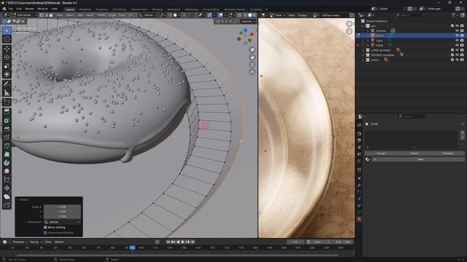The image size is (467, 262).
Task: Expand the Light item in outliner
Action: (368, 41)
